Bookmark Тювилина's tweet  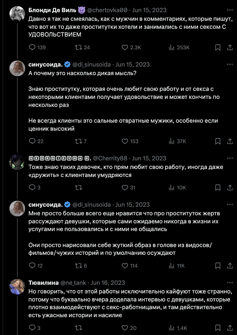218,328
